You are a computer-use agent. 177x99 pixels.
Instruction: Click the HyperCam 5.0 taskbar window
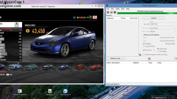(x=163, y=97)
